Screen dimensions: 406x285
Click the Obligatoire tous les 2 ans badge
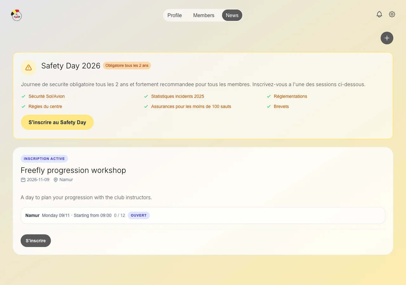click(x=127, y=66)
